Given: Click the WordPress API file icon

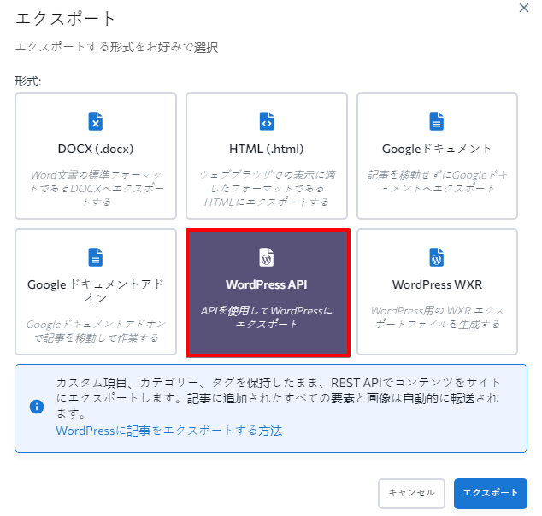Looking at the screenshot, I should [267, 257].
